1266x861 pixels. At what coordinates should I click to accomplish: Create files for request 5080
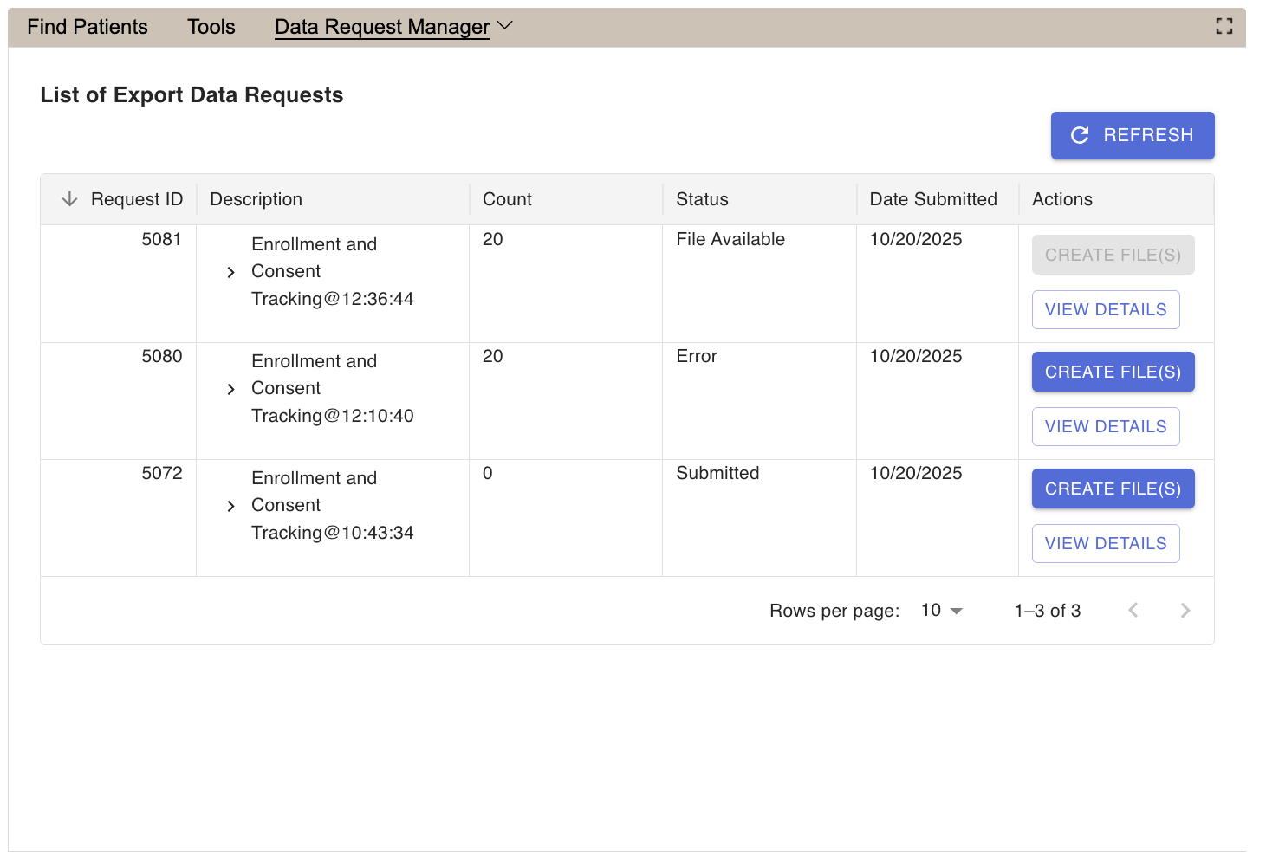pyautogui.click(x=1112, y=372)
